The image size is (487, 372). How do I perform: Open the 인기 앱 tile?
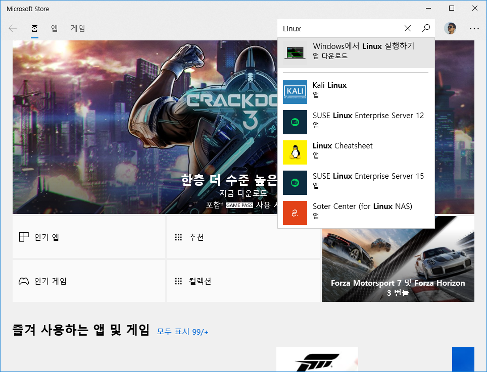89,237
